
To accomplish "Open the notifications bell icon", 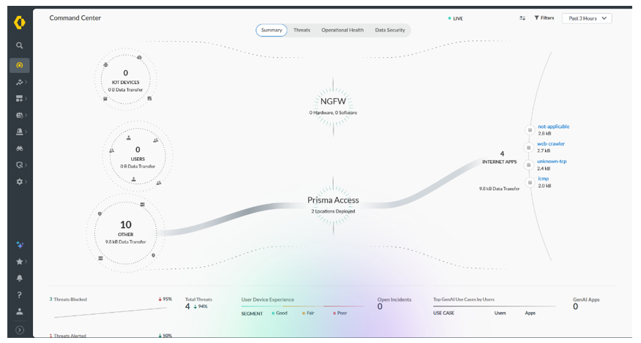I will [x=20, y=278].
